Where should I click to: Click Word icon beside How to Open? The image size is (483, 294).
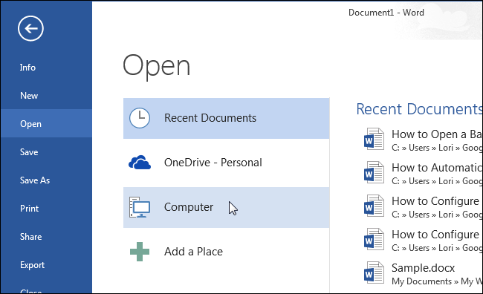(x=374, y=139)
